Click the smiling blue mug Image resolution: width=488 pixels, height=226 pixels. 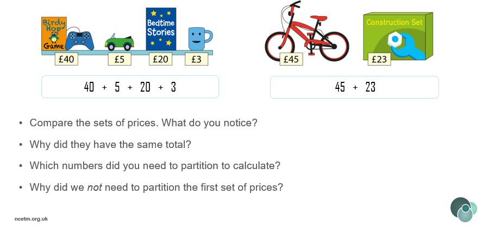(x=201, y=39)
